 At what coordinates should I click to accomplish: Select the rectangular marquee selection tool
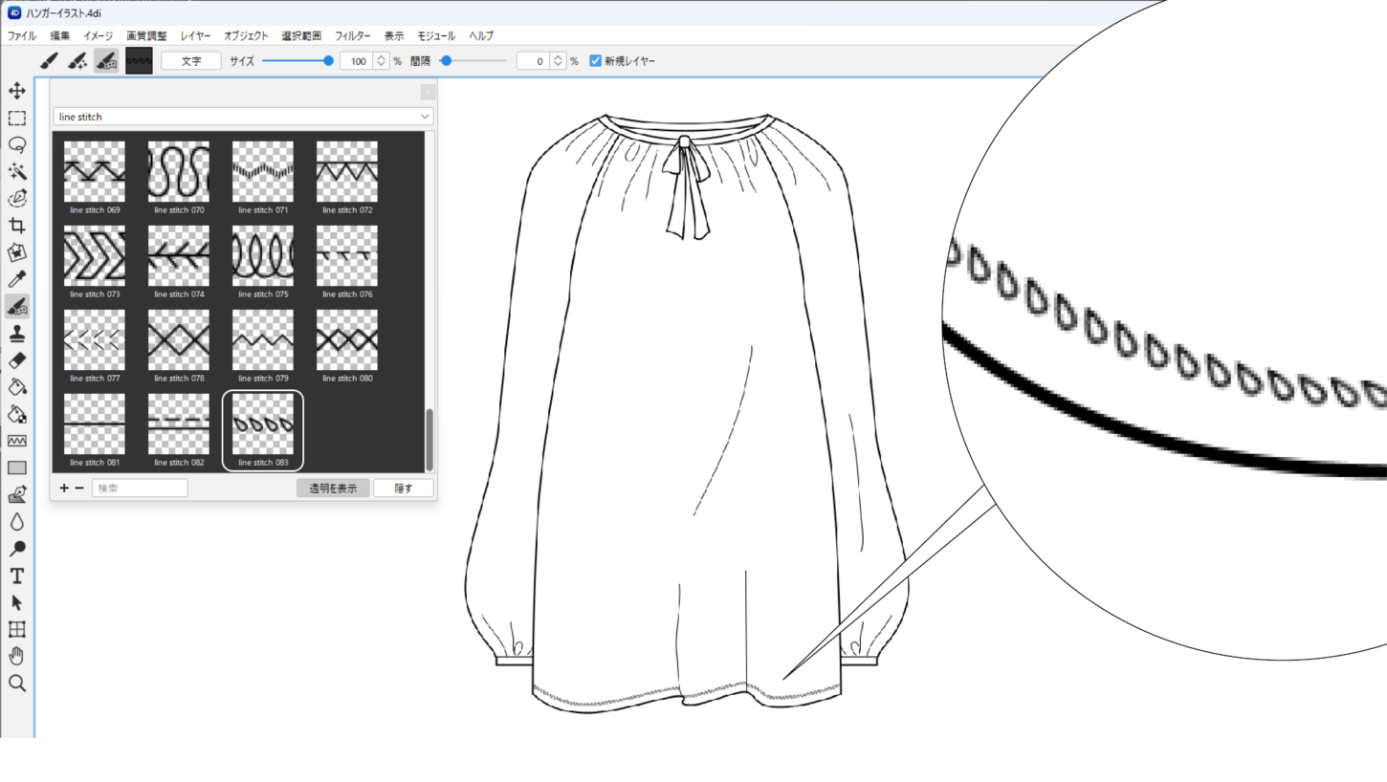17,118
